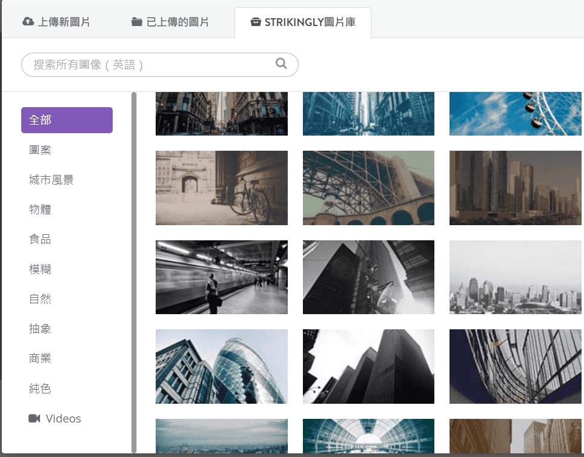Select the subway platform motion-blur photo
This screenshot has height=457, width=584.
[x=222, y=277]
